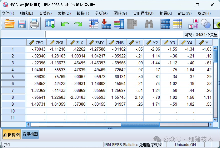The width and height of the screenshot is (220, 148).
Task: Undo the last action
Action: tap(65, 24)
